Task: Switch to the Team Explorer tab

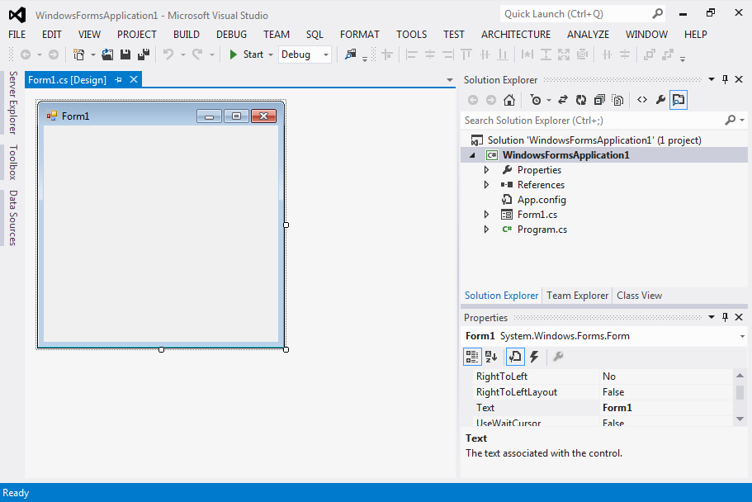Action: (578, 296)
